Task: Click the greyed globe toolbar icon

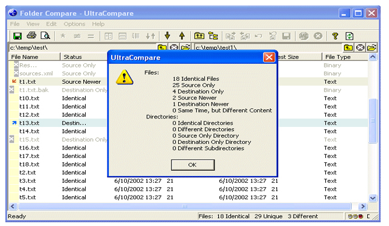Action: click(x=304, y=36)
